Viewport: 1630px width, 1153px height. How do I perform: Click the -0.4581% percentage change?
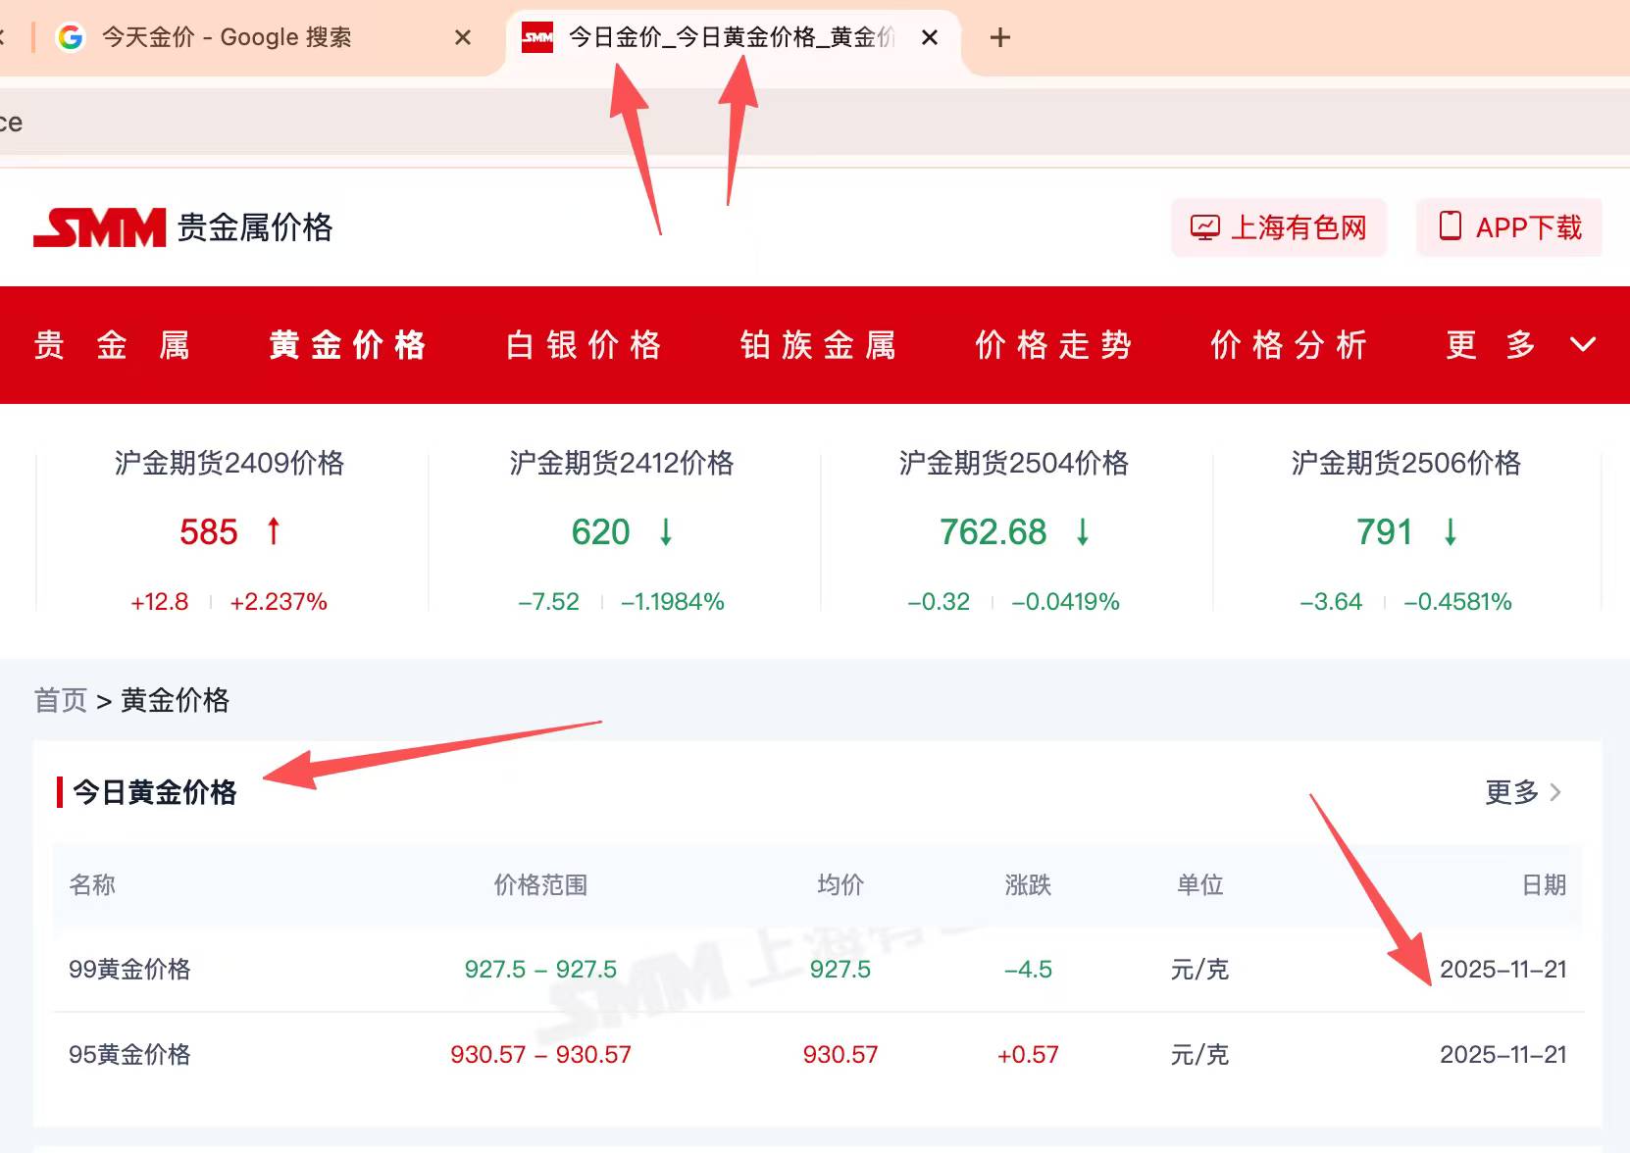coord(1457,602)
